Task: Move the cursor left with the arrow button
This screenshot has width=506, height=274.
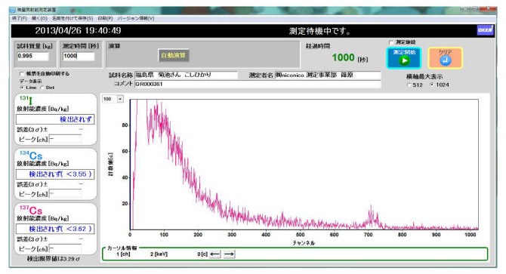Action: 215,254
